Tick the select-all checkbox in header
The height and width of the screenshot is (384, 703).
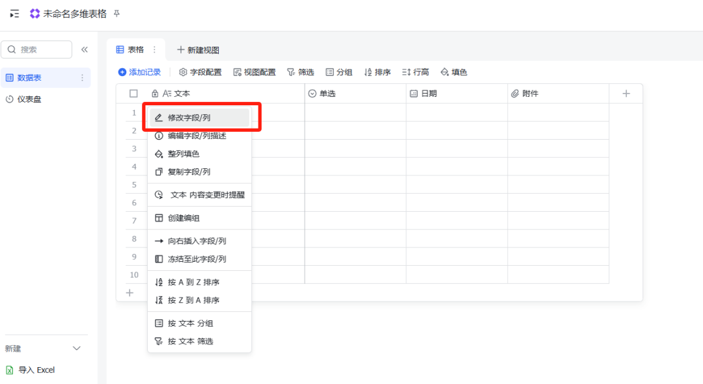pyautogui.click(x=133, y=94)
